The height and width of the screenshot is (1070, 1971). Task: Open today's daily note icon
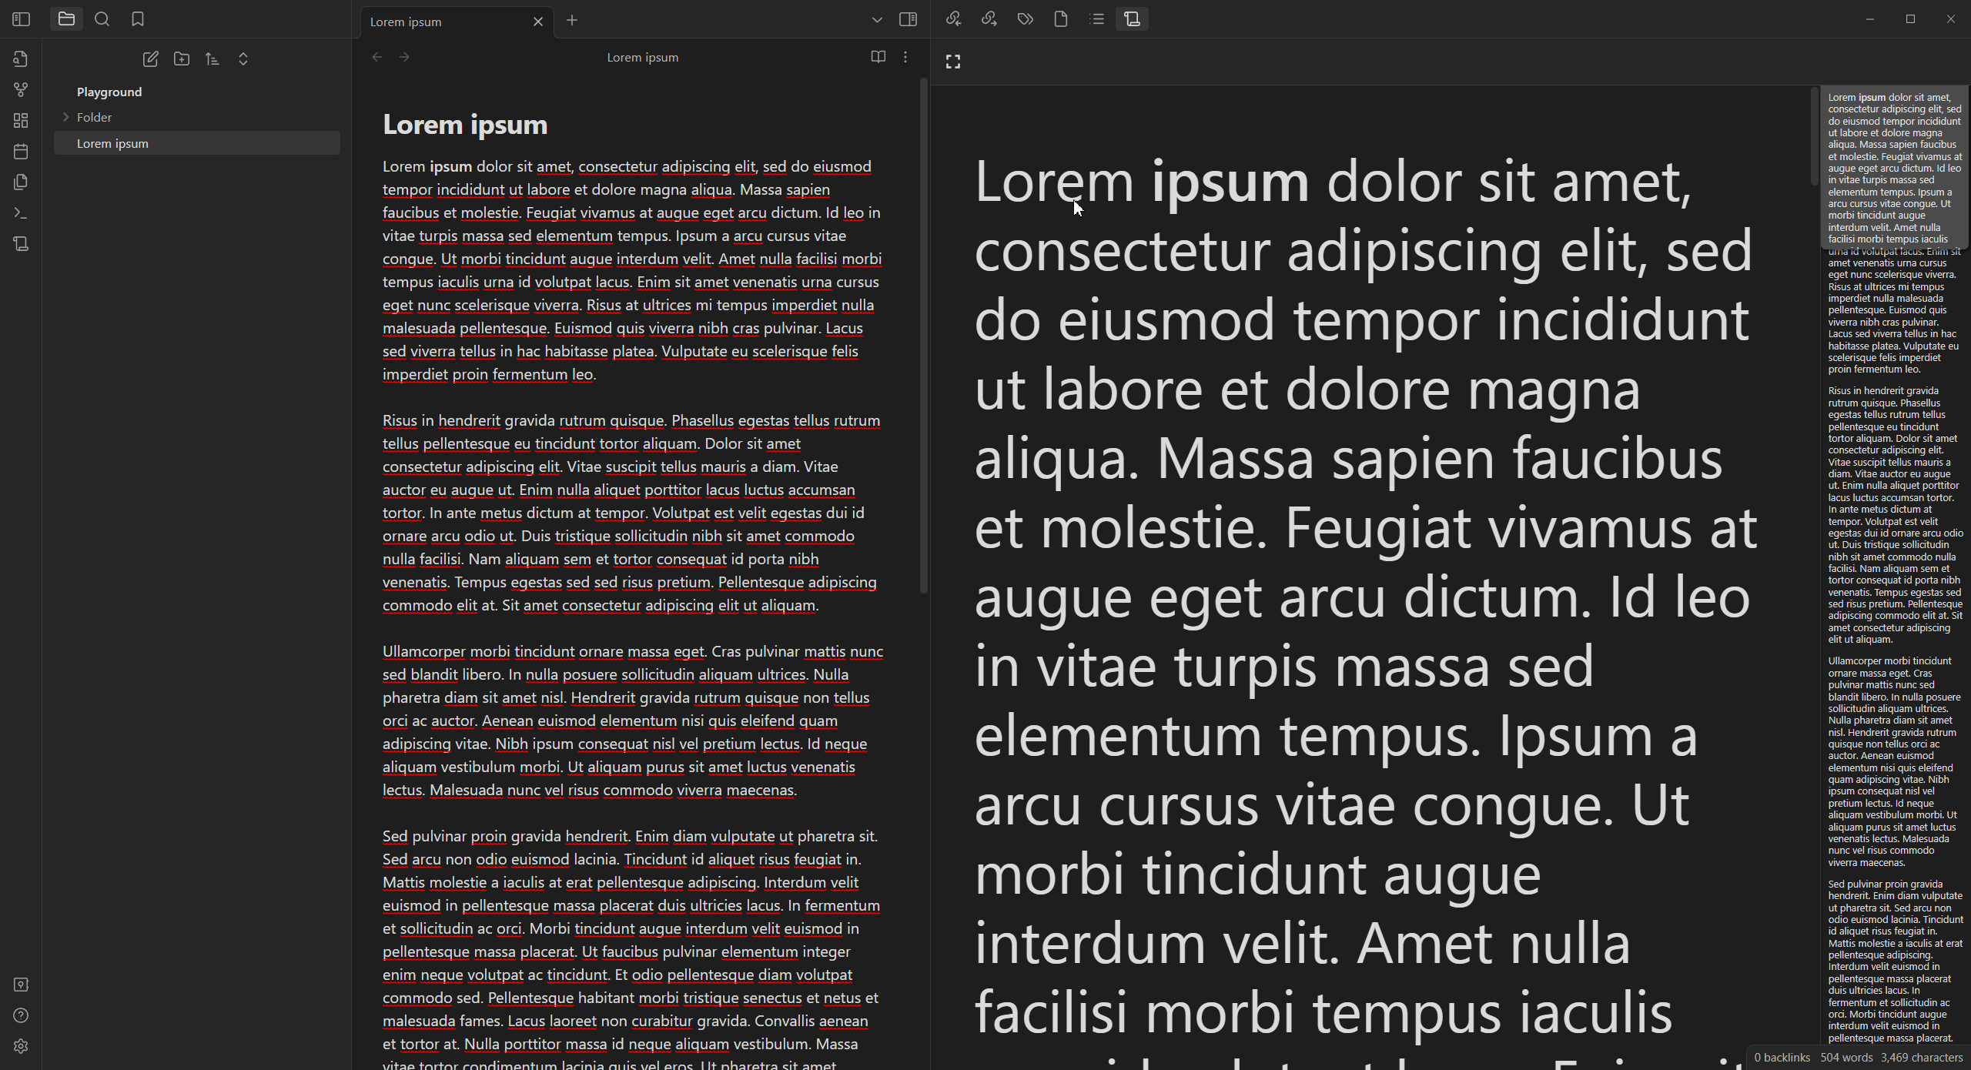[x=21, y=152]
